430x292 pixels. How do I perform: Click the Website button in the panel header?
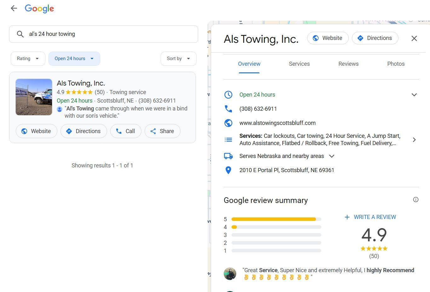click(328, 38)
